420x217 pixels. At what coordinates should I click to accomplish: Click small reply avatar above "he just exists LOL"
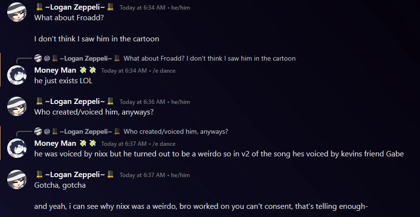click(x=38, y=59)
